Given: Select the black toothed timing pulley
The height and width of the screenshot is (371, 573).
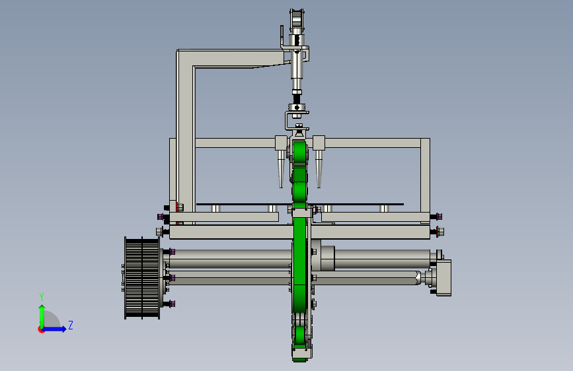Looking at the screenshot, I should [x=142, y=278].
